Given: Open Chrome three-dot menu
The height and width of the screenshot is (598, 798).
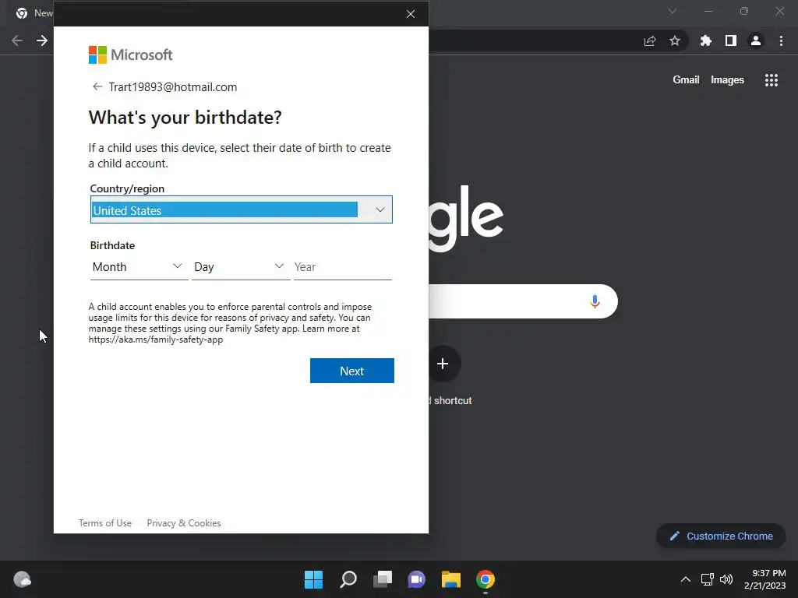Looking at the screenshot, I should tap(781, 40).
